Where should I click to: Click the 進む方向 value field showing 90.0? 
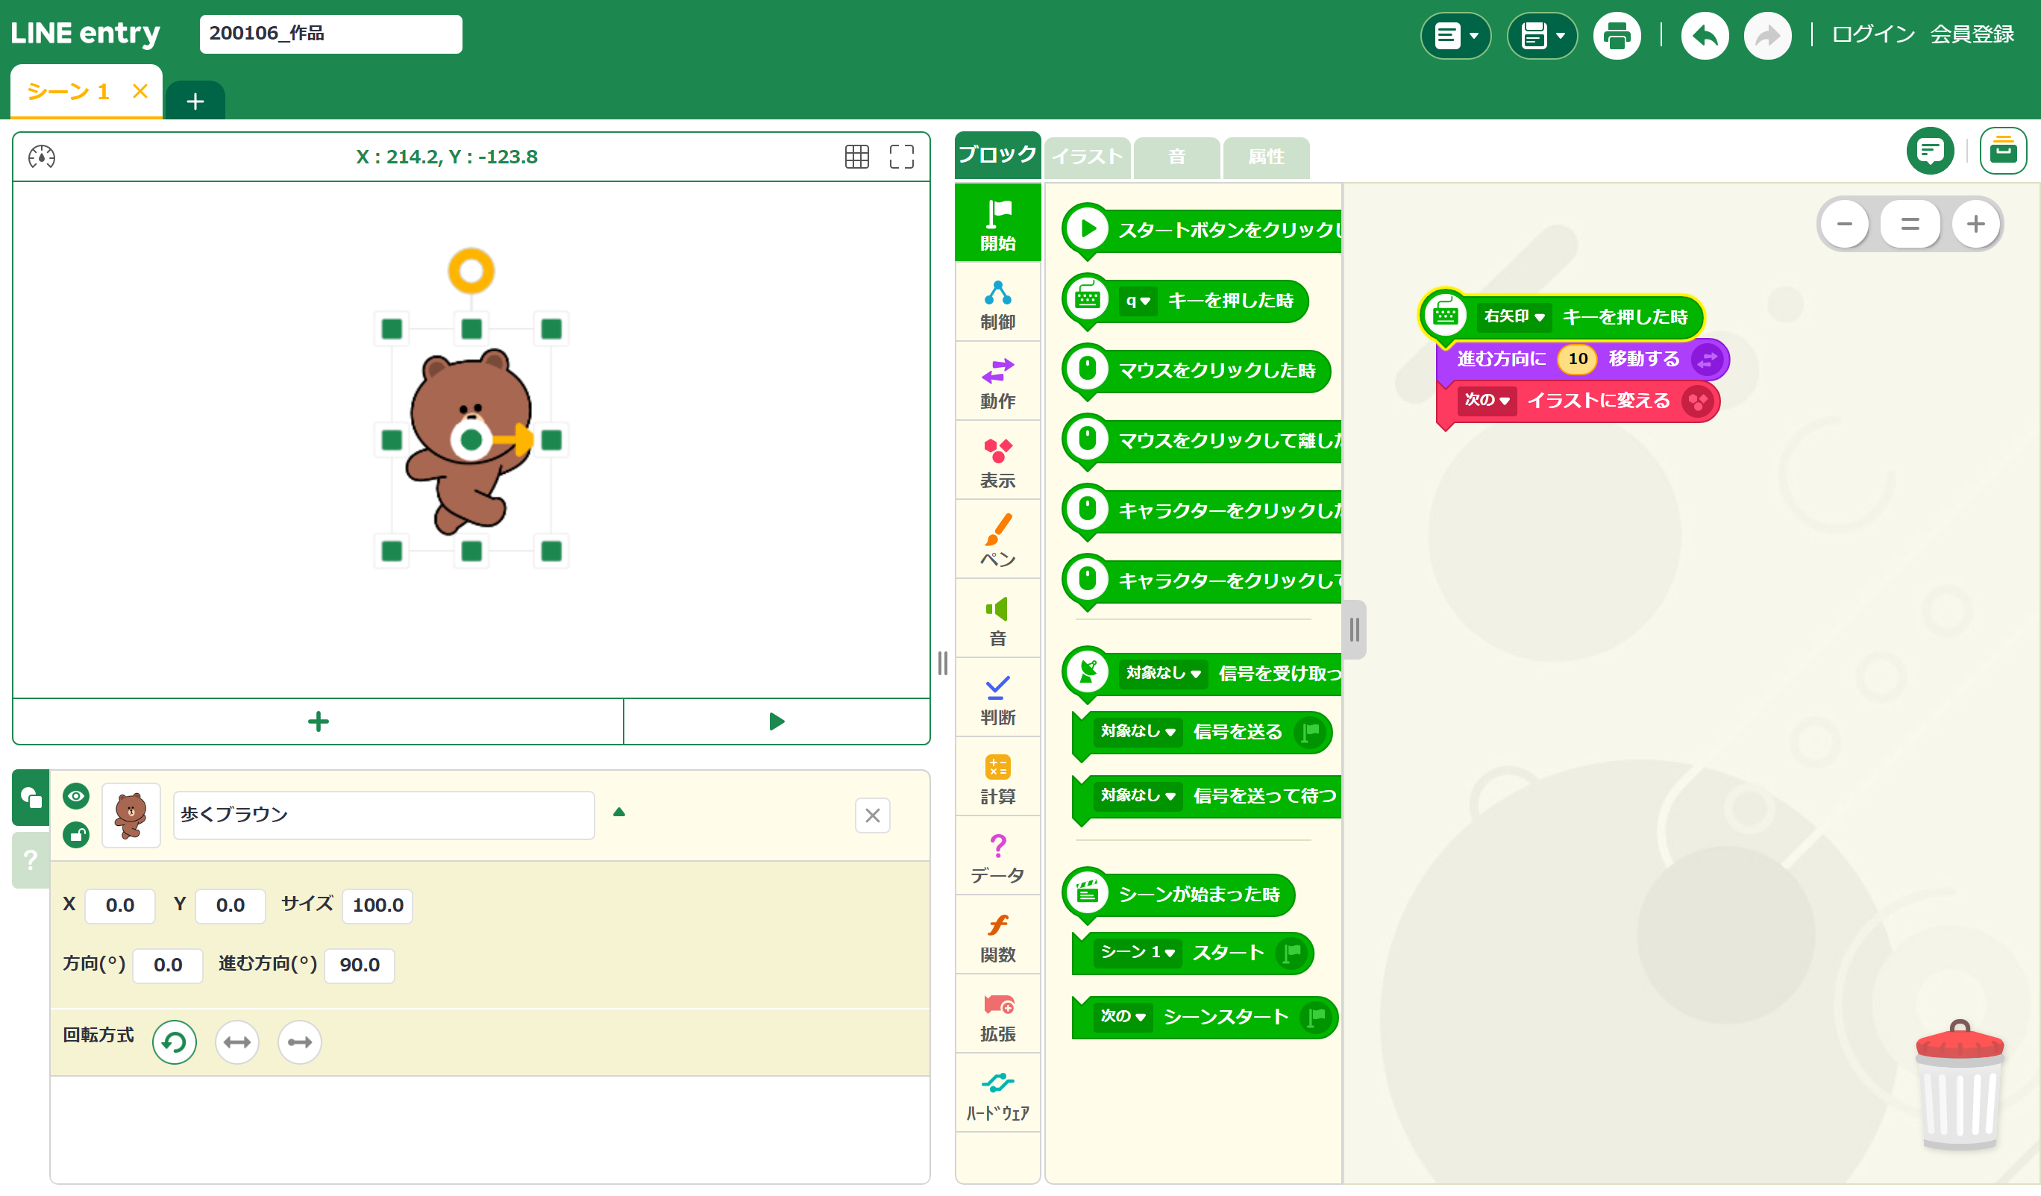(359, 964)
